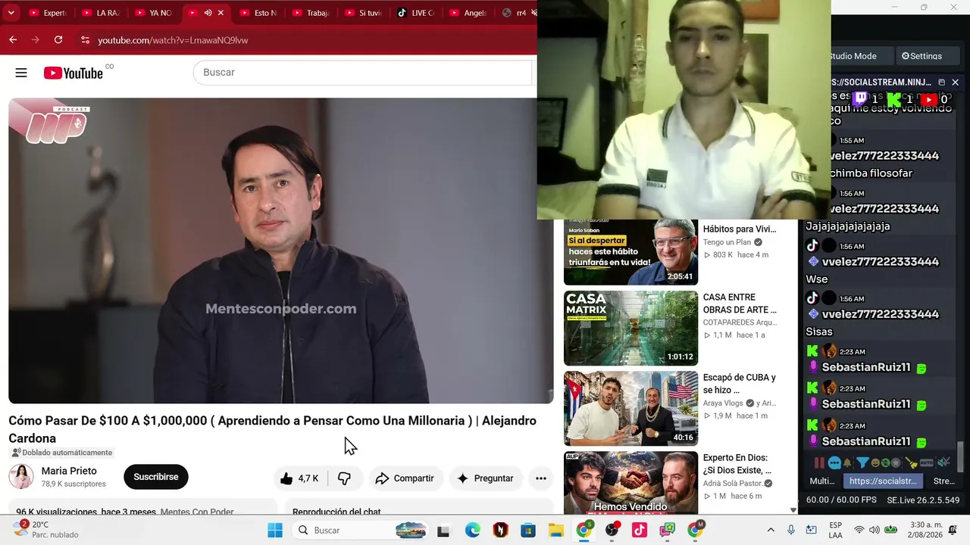Click the notification bell in chat toolbar
Screen dimensions: 970x545
click(x=847, y=462)
